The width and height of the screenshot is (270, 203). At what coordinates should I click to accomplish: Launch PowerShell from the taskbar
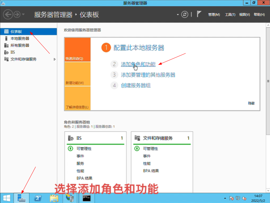pos(38,198)
